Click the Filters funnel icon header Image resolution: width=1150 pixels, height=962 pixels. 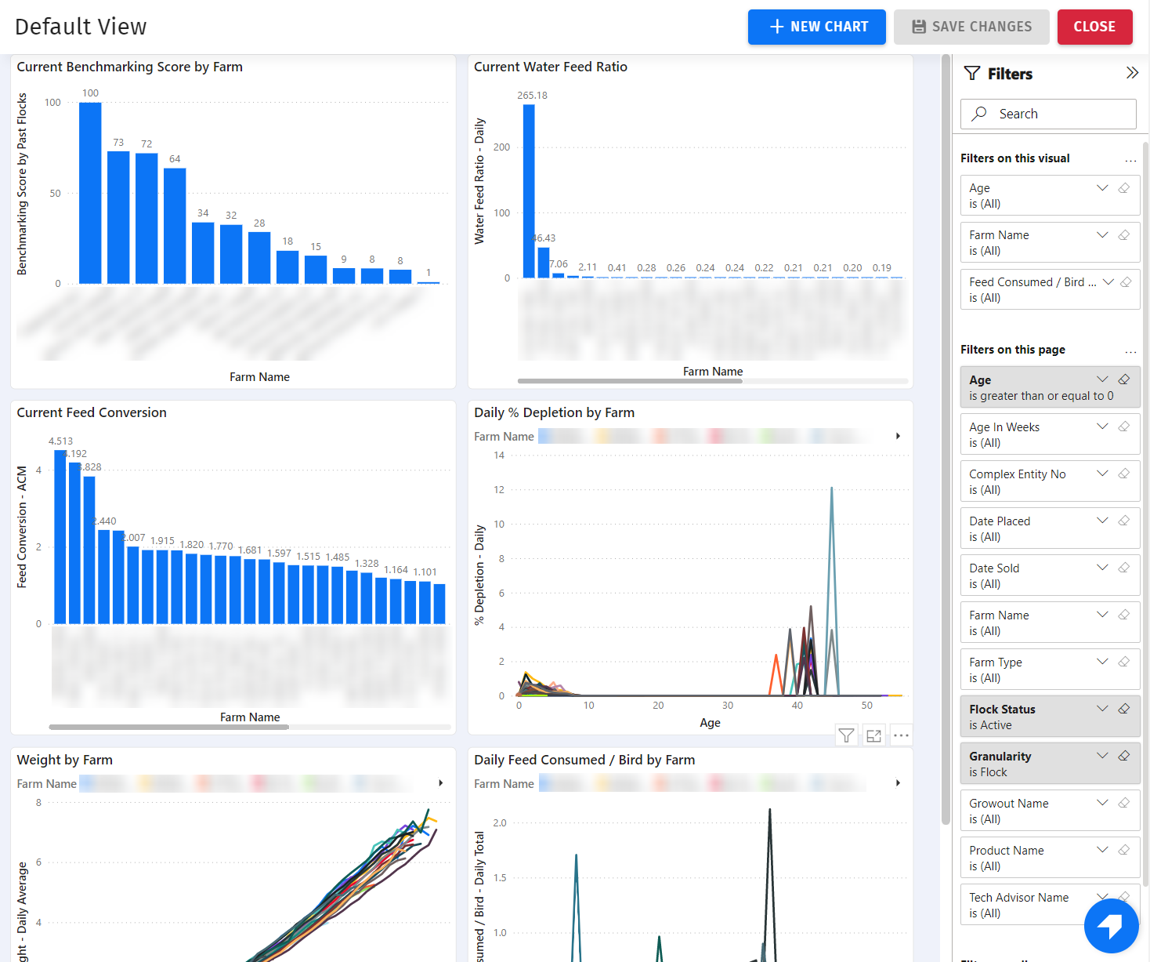click(972, 74)
